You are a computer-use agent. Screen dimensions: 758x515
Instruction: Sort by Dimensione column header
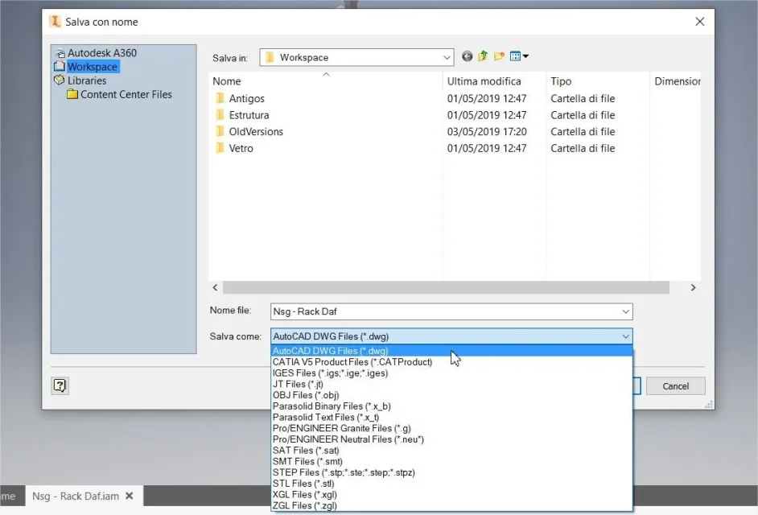pos(676,81)
